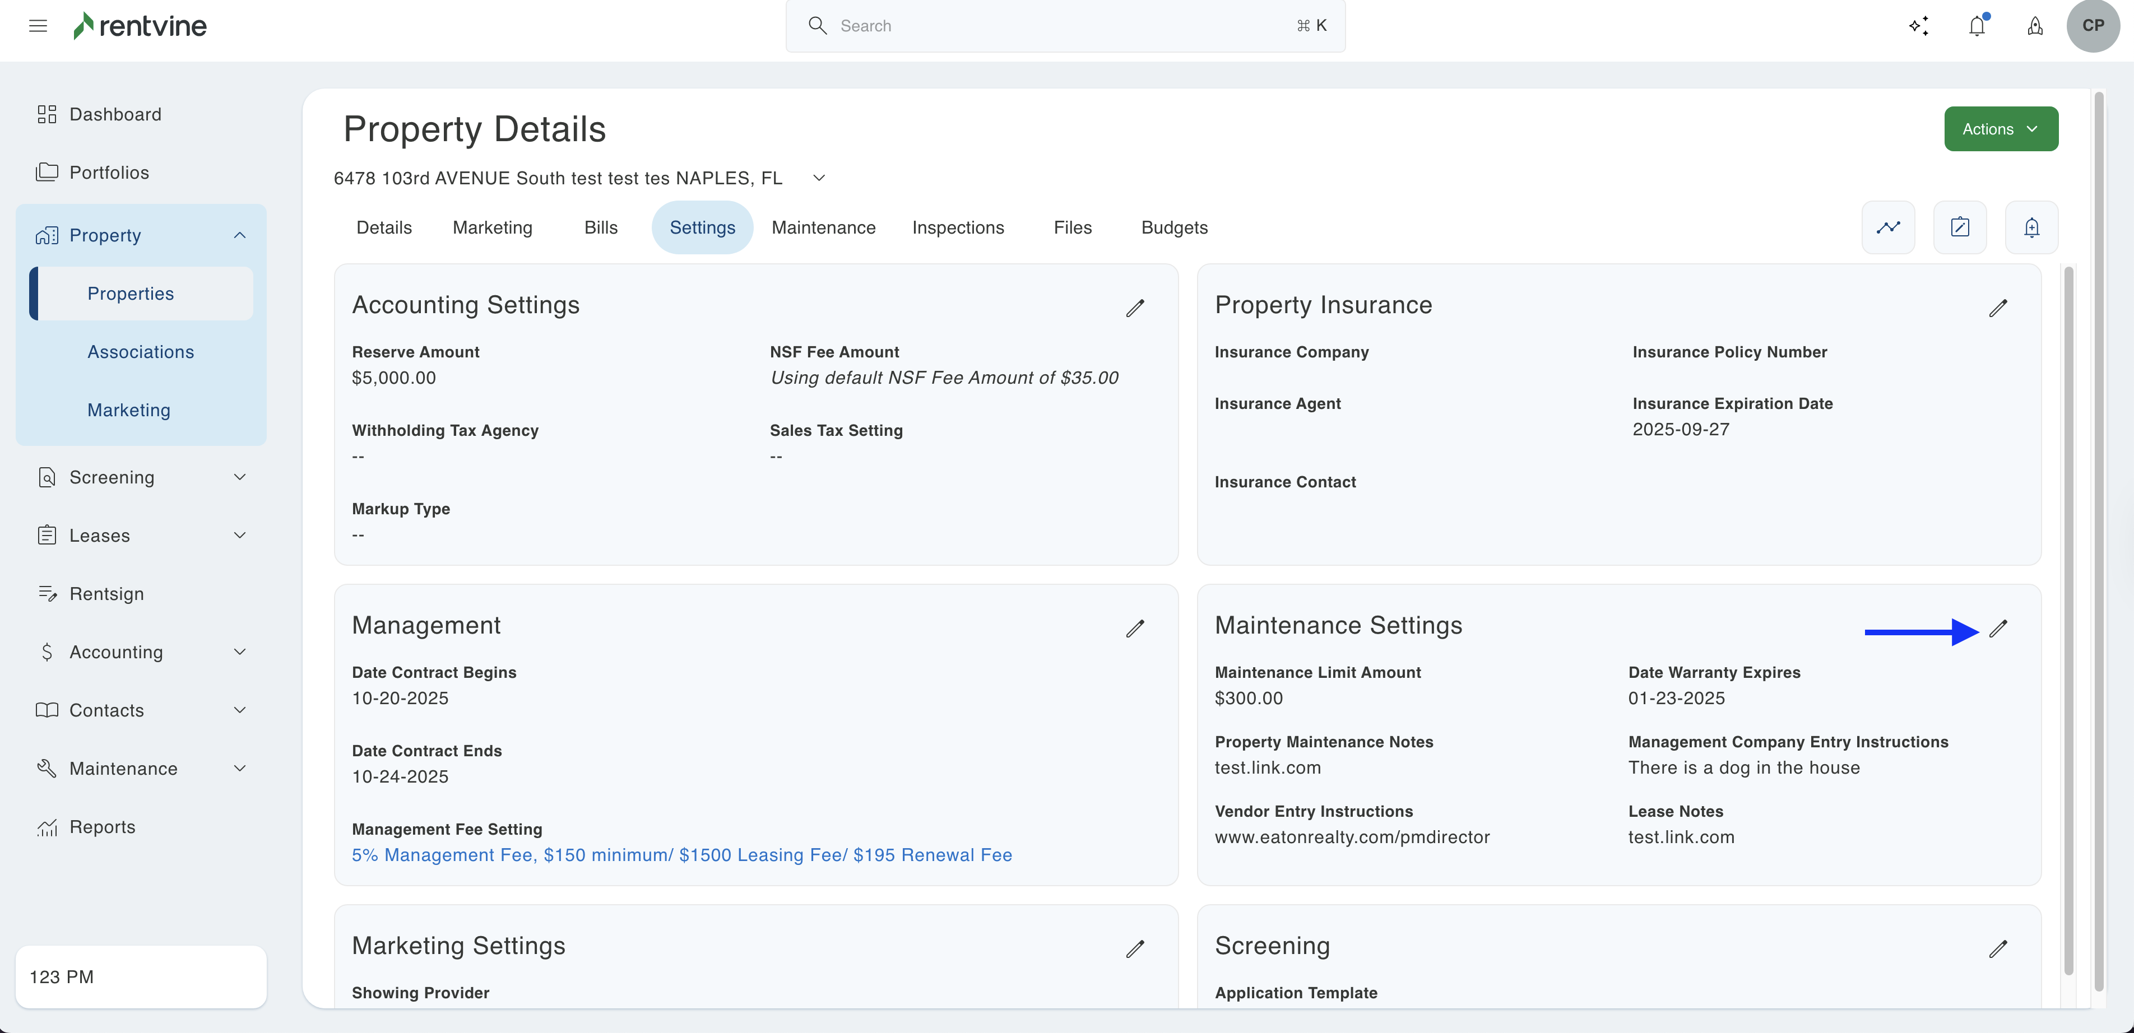Viewport: 2134px width, 1033px height.
Task: Collapse the Property sidebar section
Action: (x=239, y=235)
